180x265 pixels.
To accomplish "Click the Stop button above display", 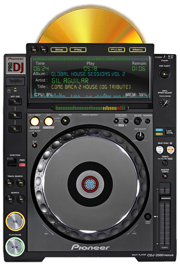I will click(59, 50).
